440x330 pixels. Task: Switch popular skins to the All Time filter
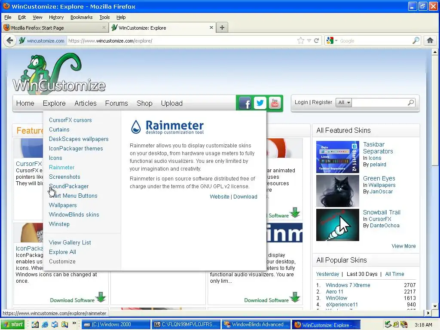pyautogui.click(x=394, y=274)
